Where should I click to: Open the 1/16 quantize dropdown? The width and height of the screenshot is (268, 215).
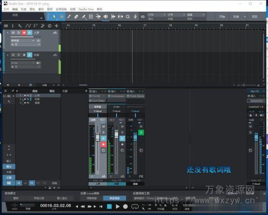(x=155, y=15)
